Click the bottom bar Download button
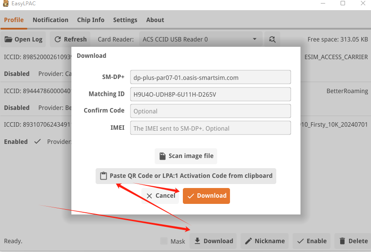 (x=213, y=241)
